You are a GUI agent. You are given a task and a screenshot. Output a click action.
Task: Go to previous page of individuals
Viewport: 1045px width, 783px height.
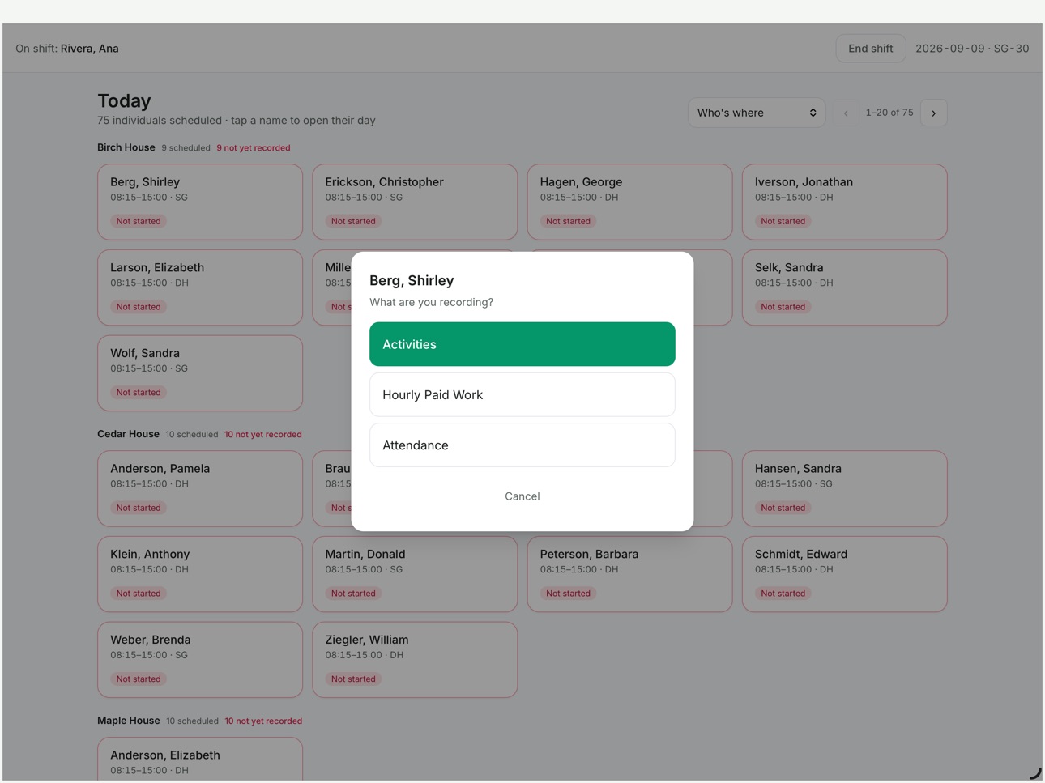pos(846,113)
